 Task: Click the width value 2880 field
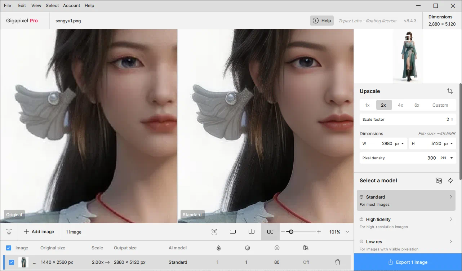point(387,143)
